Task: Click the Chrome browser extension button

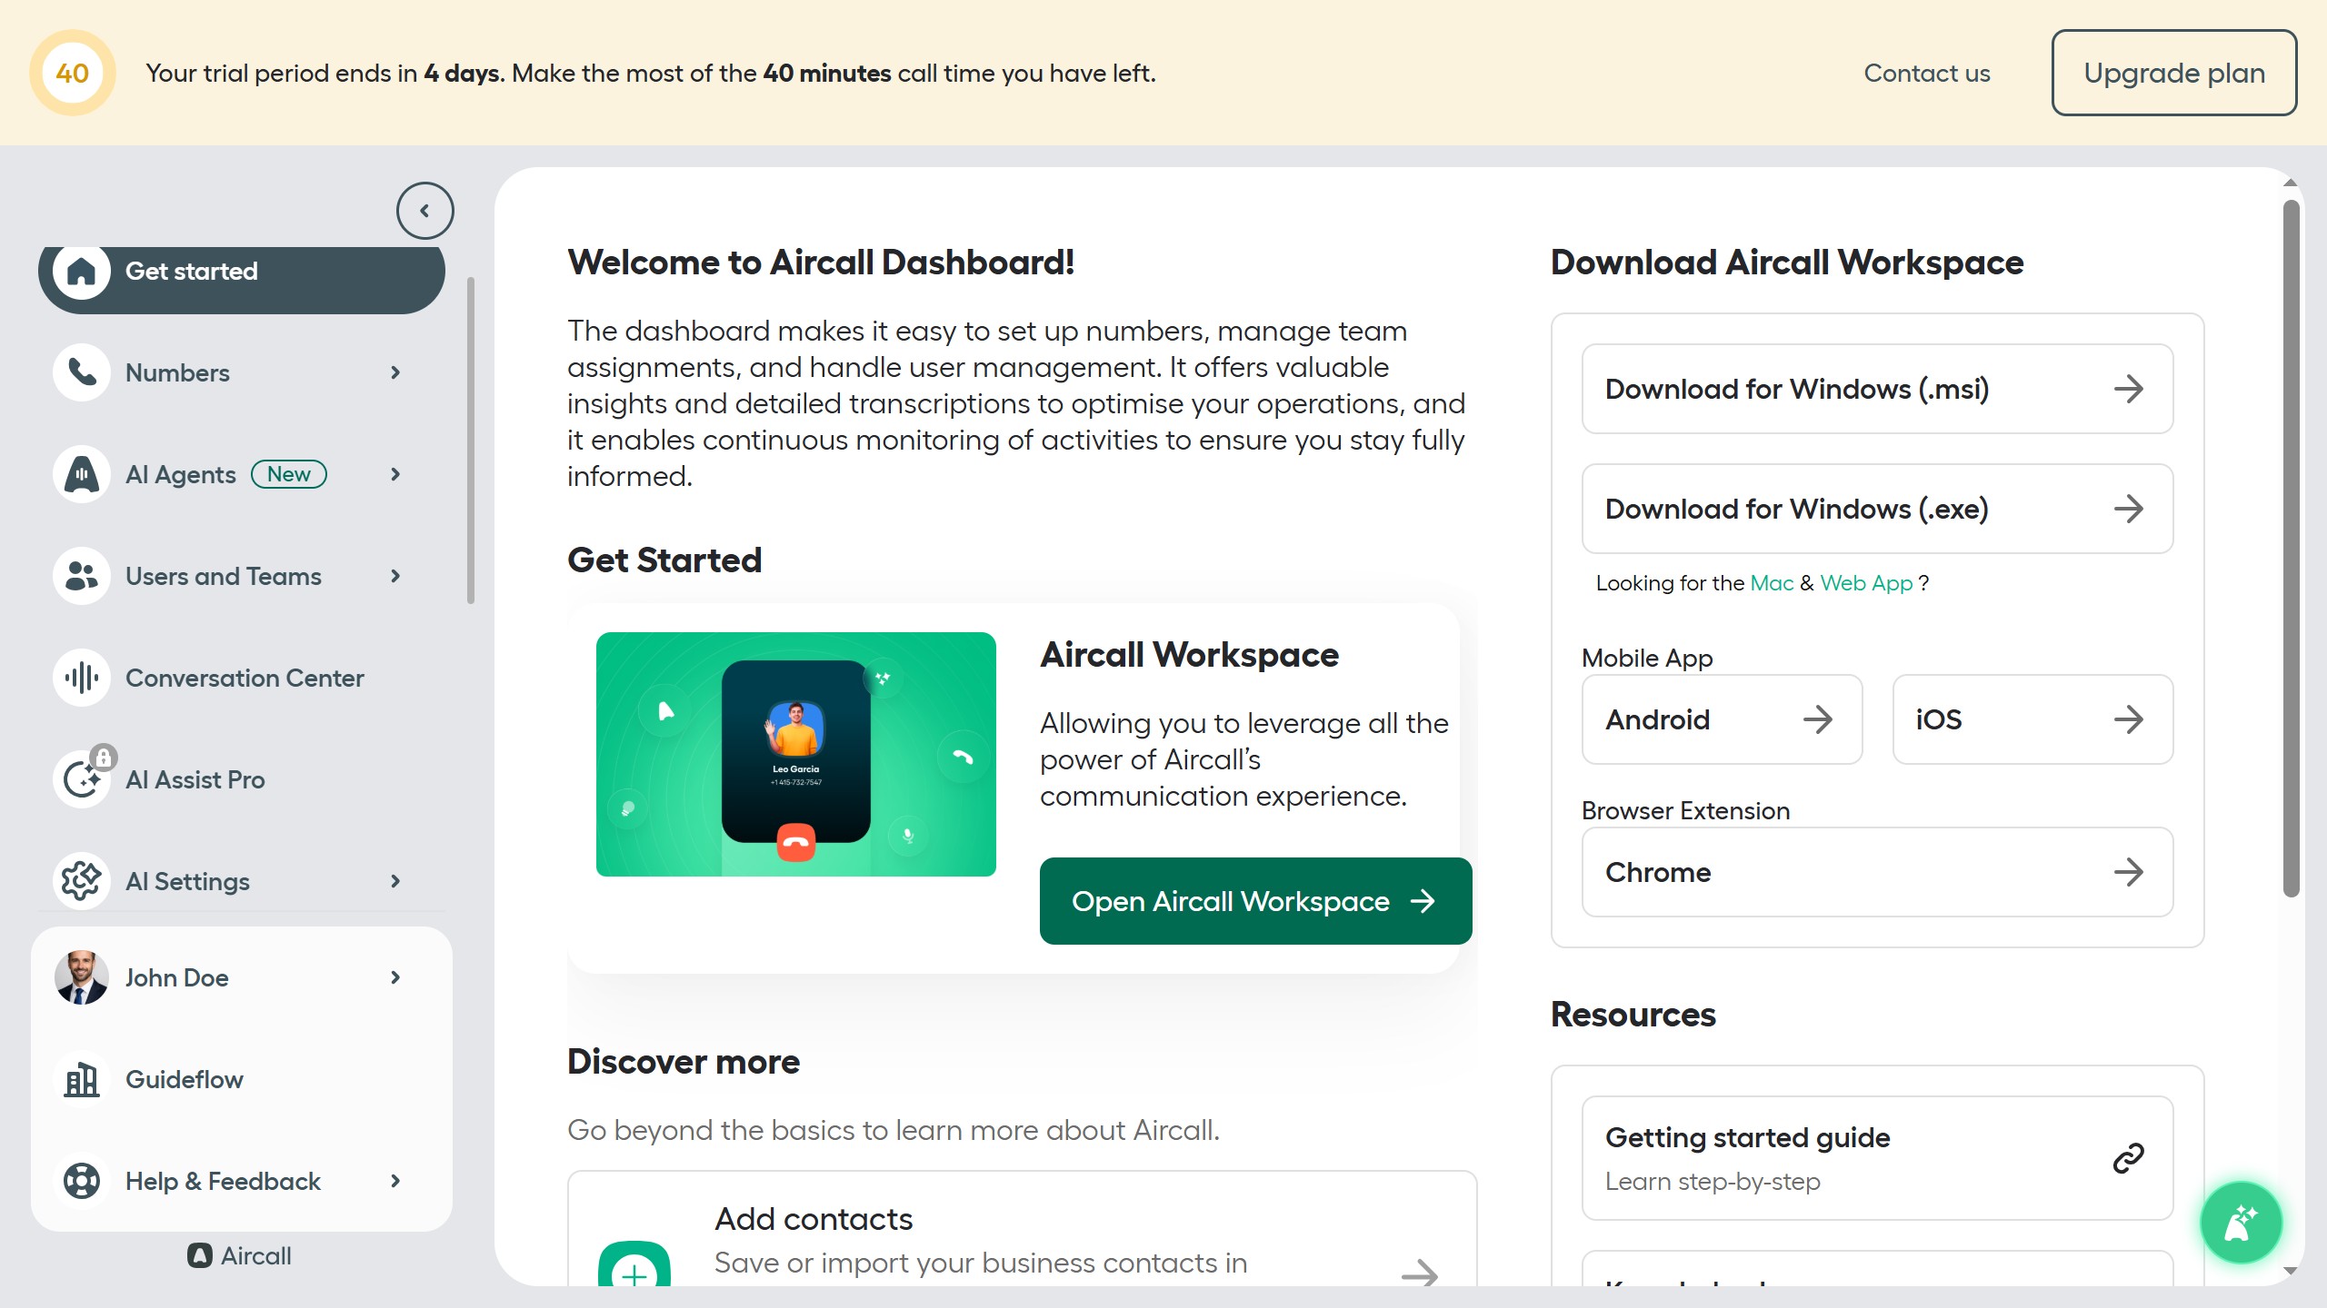Action: tap(1877, 872)
